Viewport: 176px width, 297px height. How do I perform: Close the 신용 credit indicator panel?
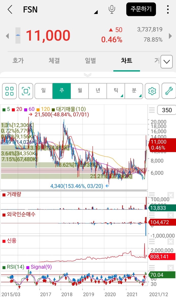coord(170,242)
